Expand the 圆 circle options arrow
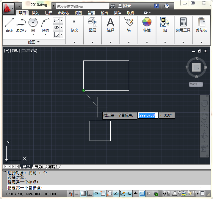 [x=33, y=35]
